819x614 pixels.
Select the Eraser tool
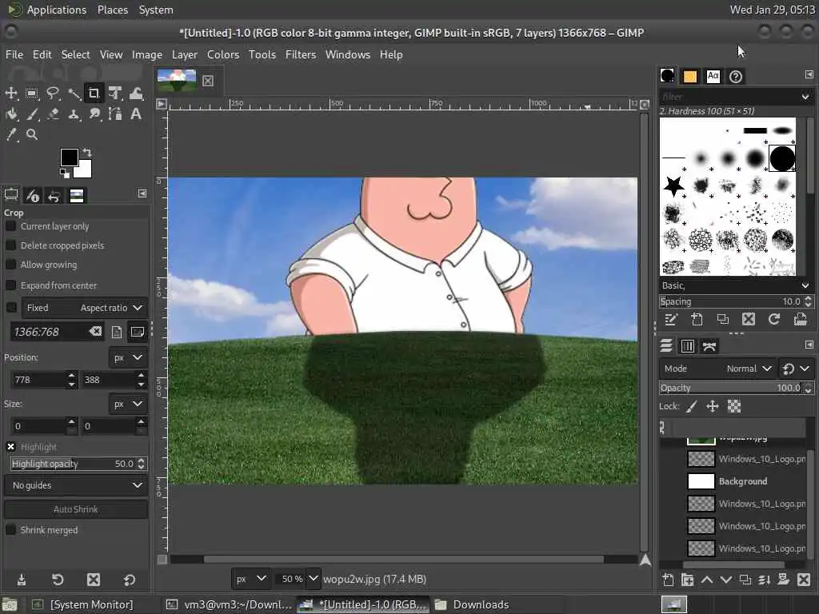(53, 114)
